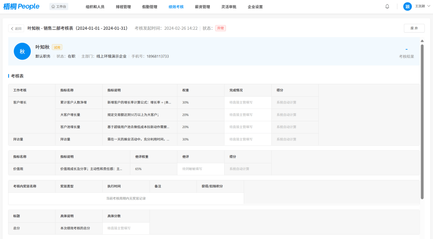Select the 绩效考核 tab

(x=176, y=7)
